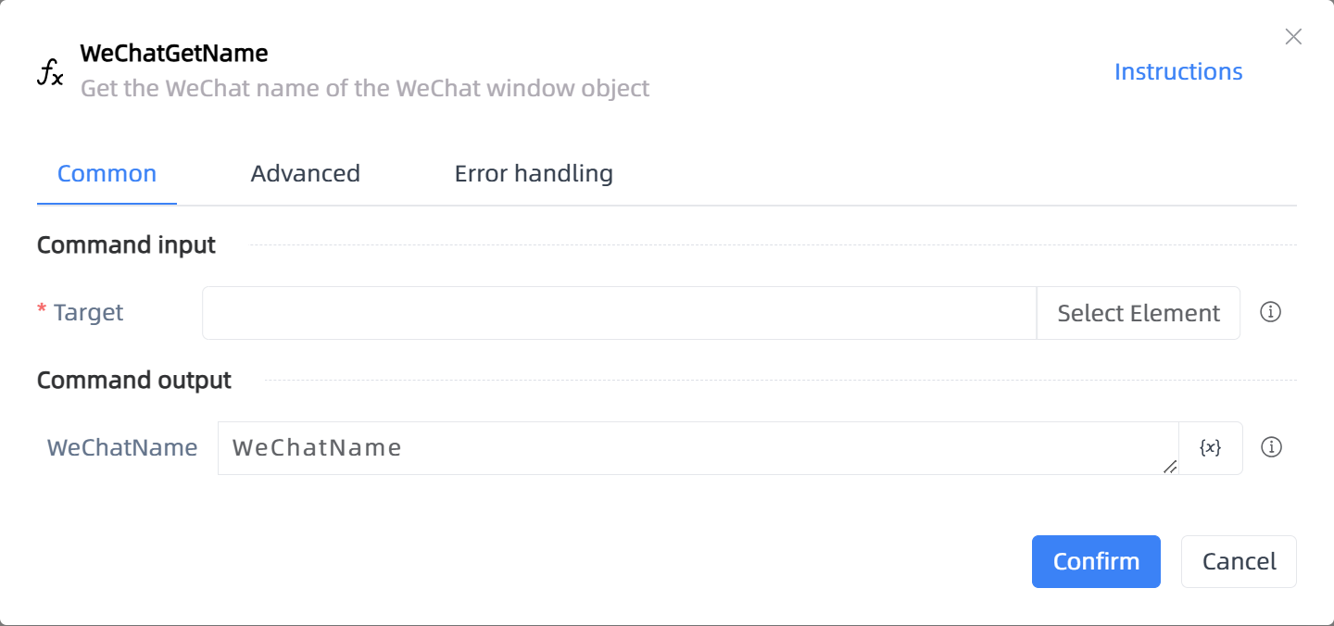
Task: Close the WeChatGetName dialog
Action: pos(1293,37)
